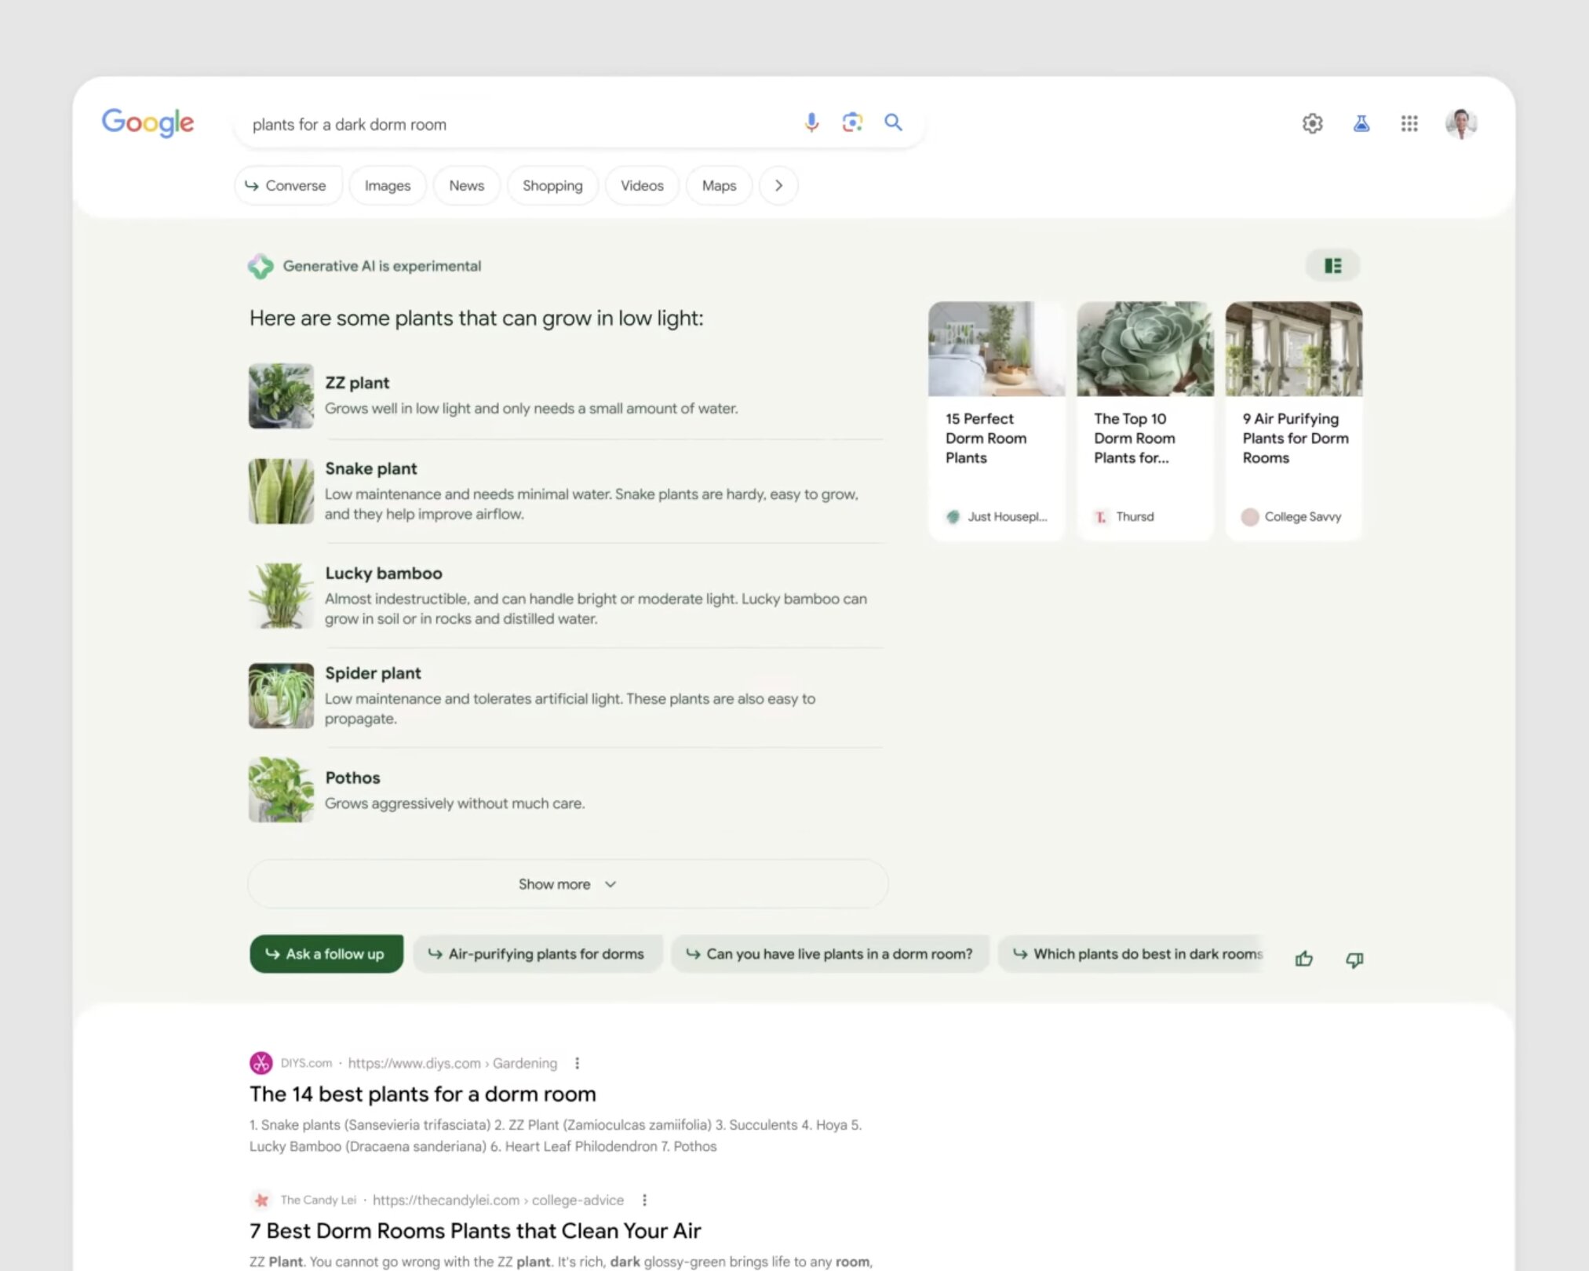Switch to Shopping tab

pos(552,186)
